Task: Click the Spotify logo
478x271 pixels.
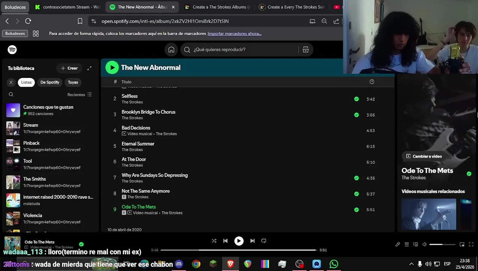Action: pos(12,50)
